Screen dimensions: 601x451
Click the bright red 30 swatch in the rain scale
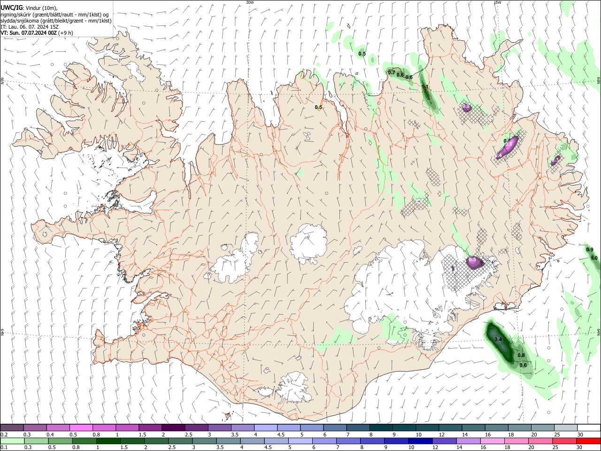click(588, 441)
